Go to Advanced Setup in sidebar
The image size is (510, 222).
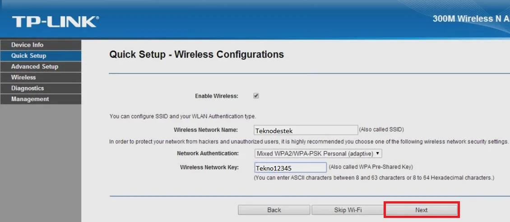35,66
